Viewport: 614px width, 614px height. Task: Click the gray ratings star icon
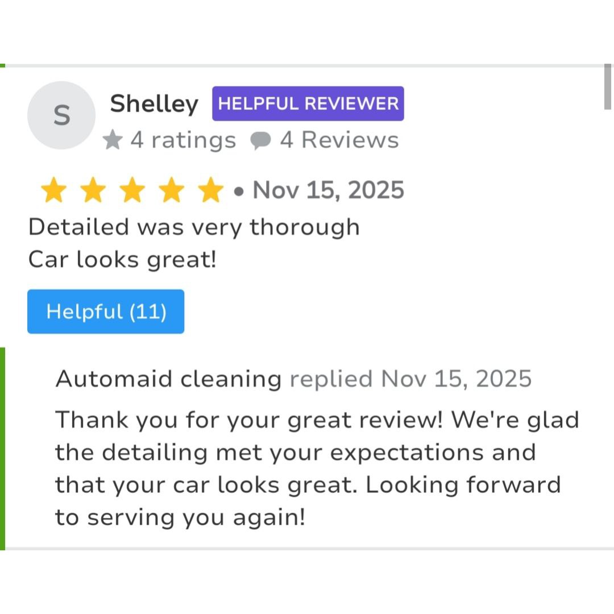click(113, 140)
